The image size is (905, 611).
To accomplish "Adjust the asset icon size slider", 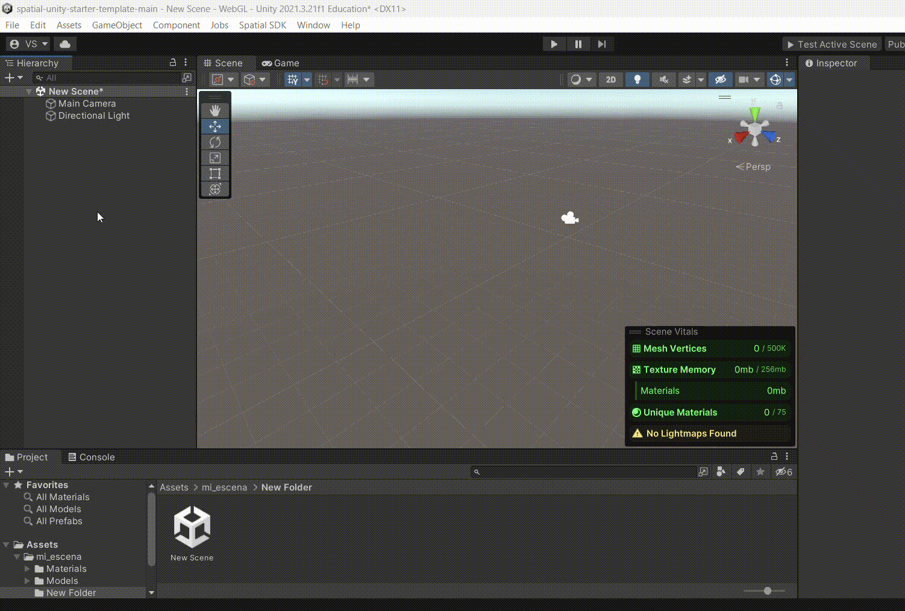I will [x=767, y=591].
